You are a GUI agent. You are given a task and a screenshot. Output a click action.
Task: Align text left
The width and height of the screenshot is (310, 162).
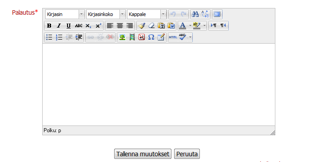pyautogui.click(x=110, y=26)
